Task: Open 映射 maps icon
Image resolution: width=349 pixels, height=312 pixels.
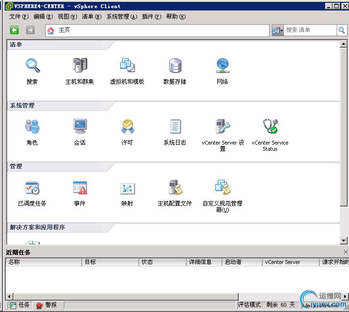Action: [127, 188]
